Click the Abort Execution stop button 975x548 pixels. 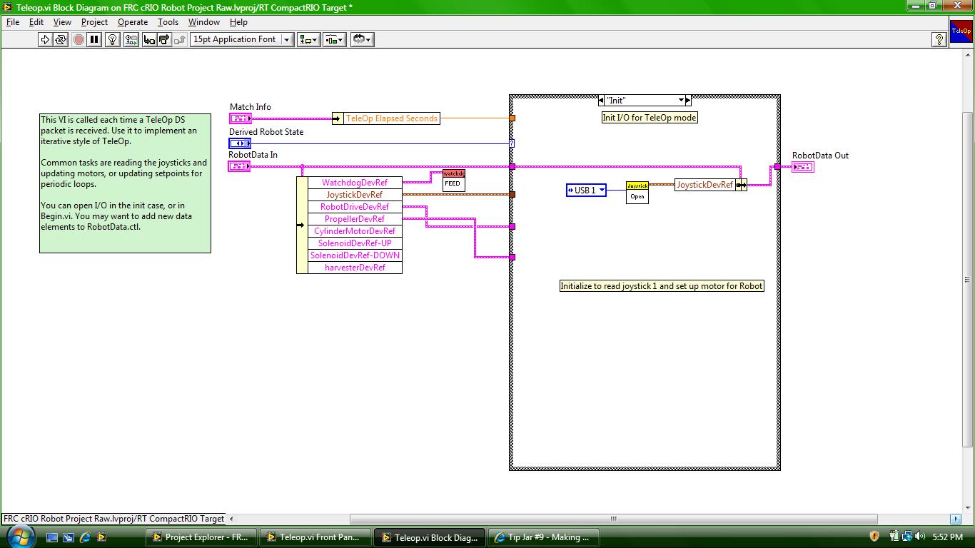[79, 40]
